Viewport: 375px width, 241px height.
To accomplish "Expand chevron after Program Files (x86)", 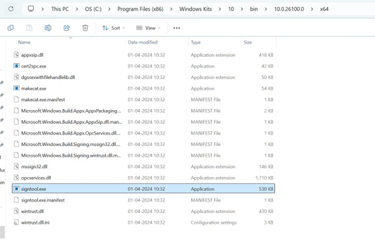I will point(171,9).
